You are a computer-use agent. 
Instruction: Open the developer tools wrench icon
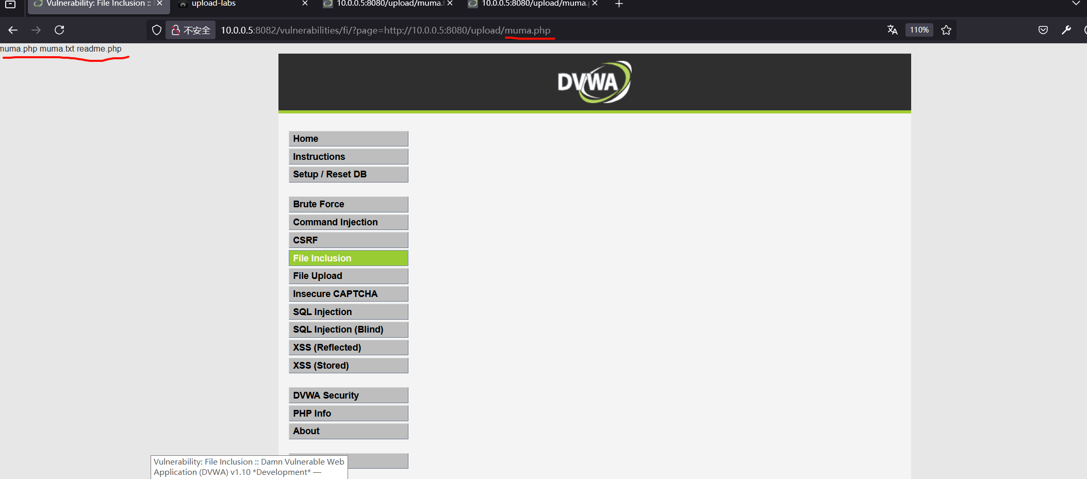click(1066, 30)
